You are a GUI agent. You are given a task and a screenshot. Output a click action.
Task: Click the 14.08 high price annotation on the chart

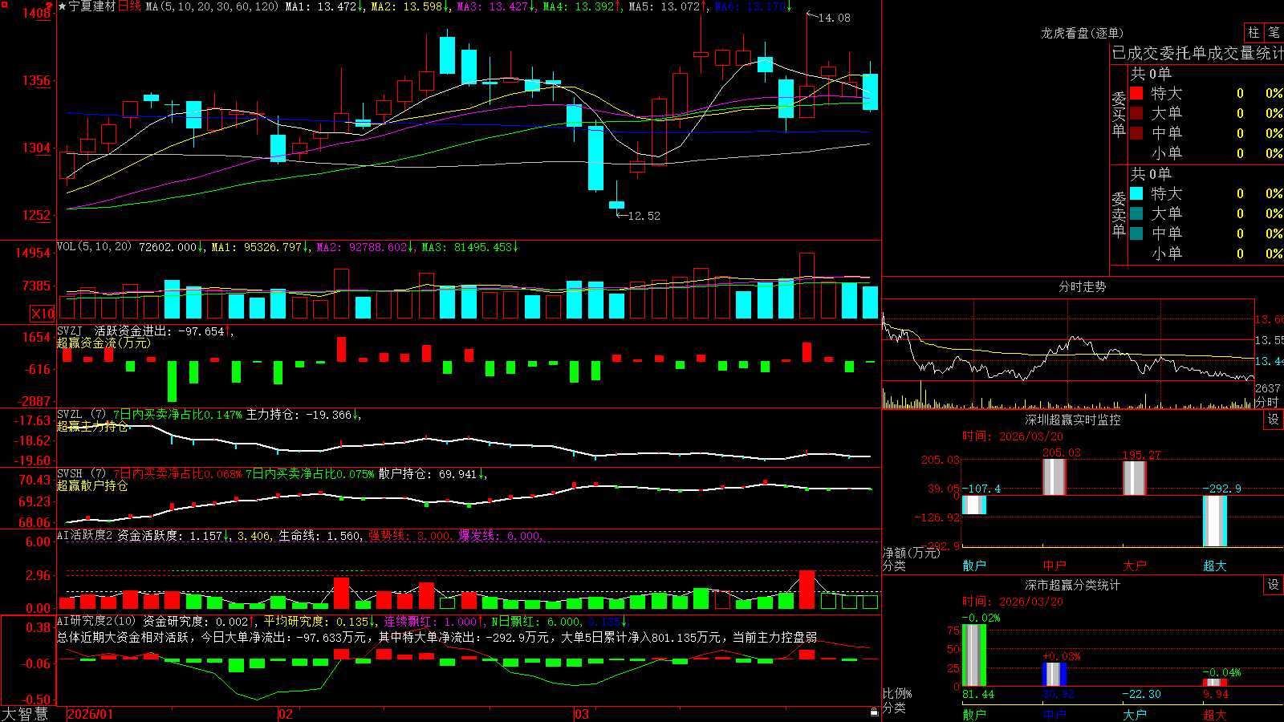pos(835,18)
